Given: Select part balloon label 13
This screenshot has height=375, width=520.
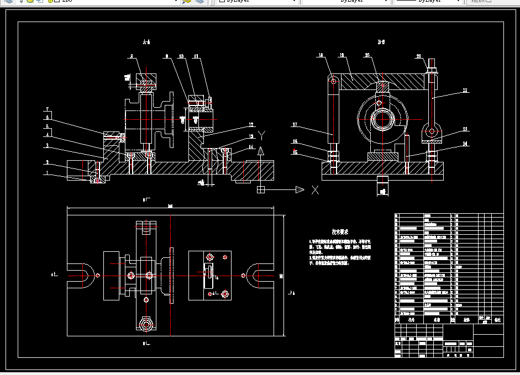Looking at the screenshot, I should (x=251, y=136).
